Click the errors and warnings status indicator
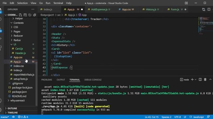The height and width of the screenshot is (119, 213). pyautogui.click(x=23, y=117)
